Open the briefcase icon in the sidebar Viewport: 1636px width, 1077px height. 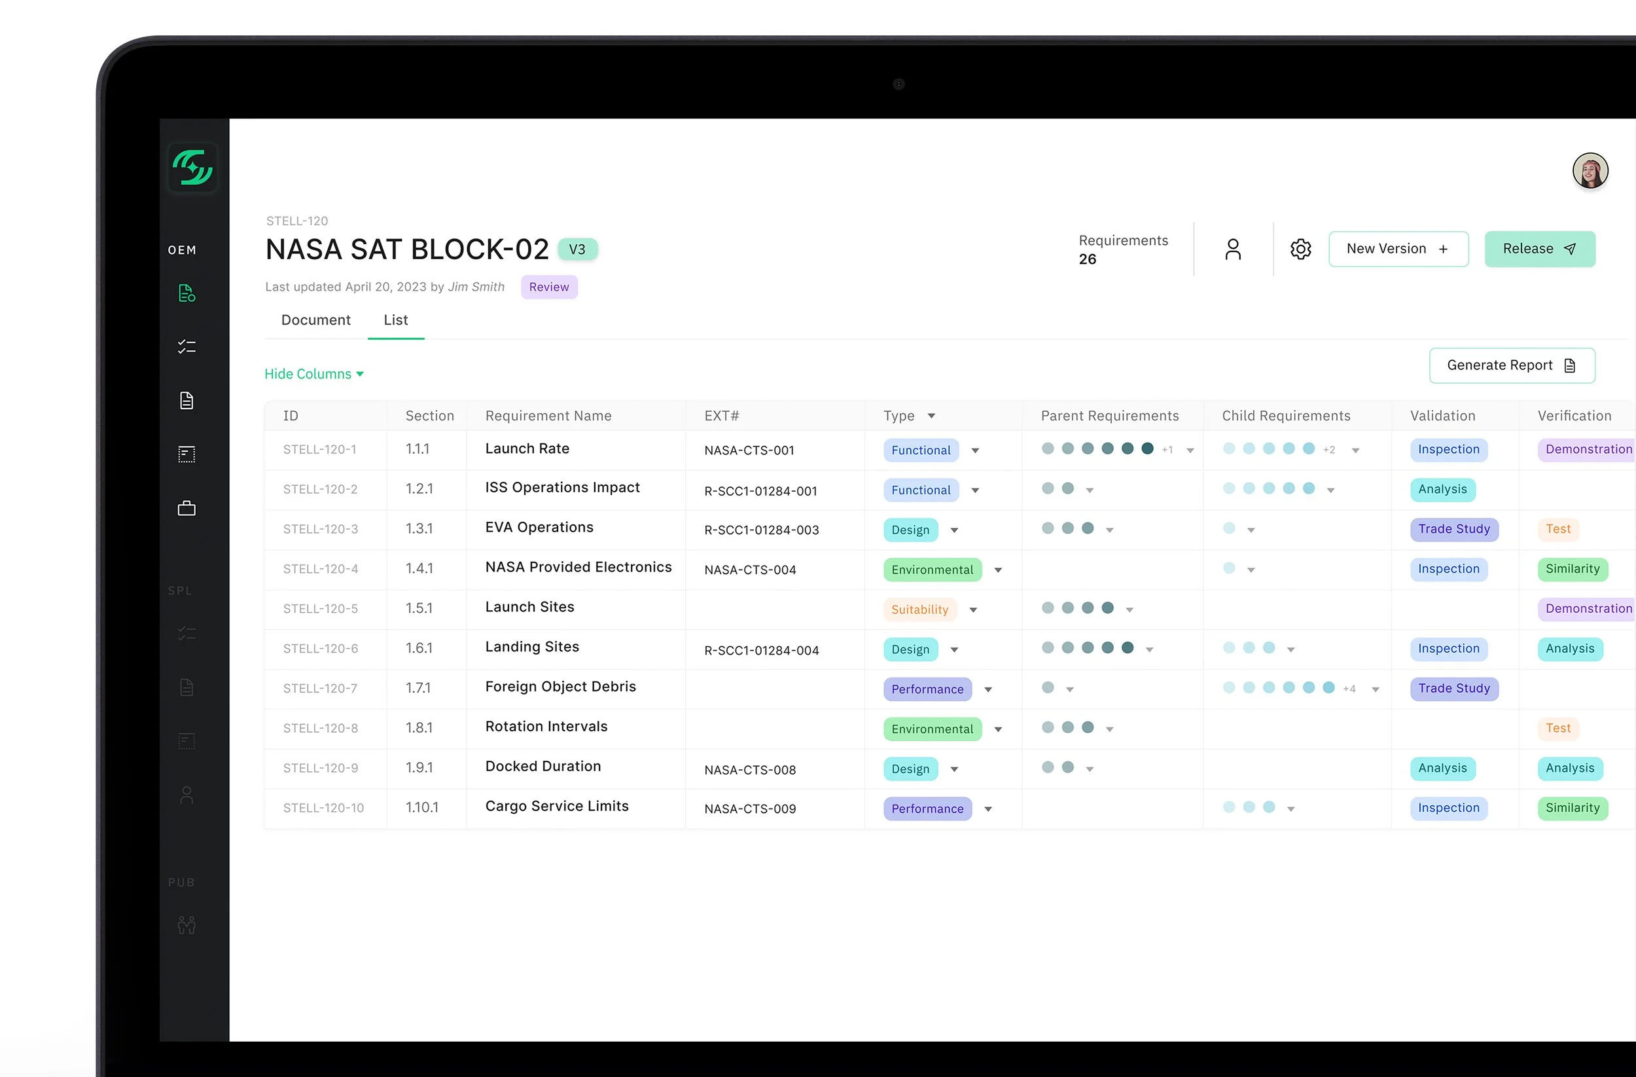187,508
